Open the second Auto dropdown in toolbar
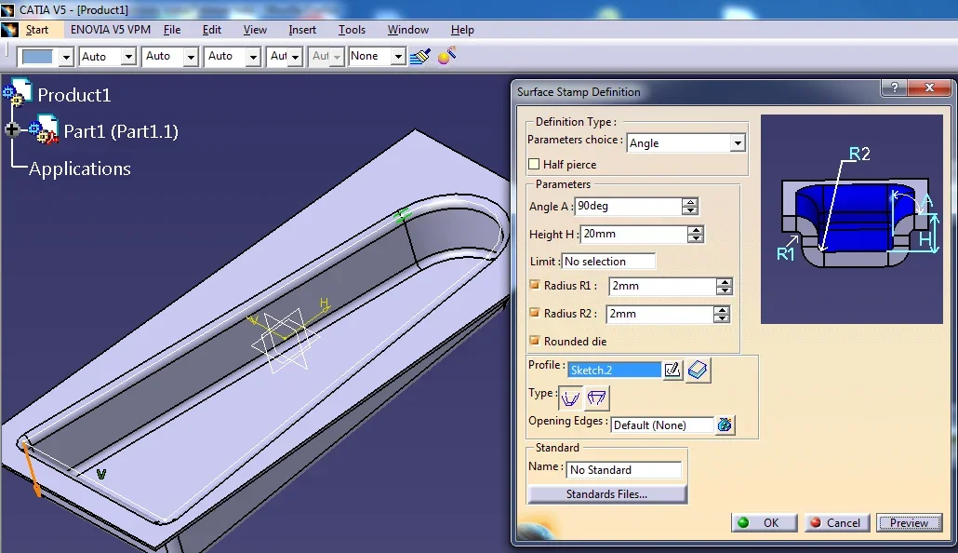Viewport: 958px width, 553px height. 192,57
